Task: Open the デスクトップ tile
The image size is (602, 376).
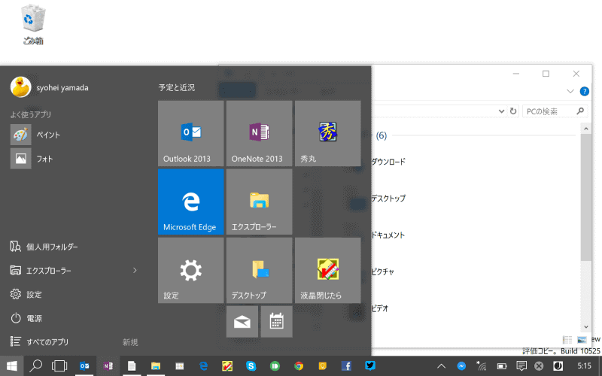Action: [259, 270]
